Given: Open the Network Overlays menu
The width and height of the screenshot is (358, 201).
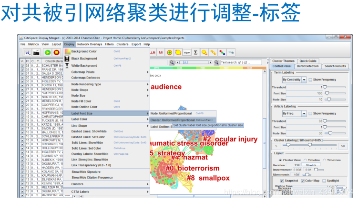Looking at the screenshot, I should 90,44.
